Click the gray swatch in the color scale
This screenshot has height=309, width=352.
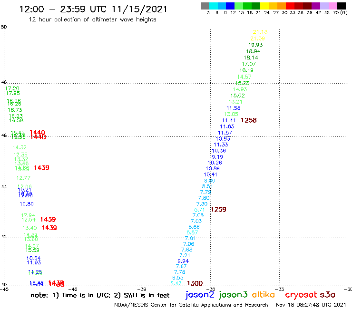pyautogui.click(x=205, y=6)
